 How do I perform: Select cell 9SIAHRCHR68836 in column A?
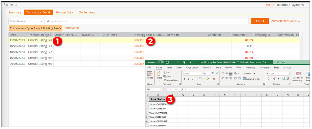click(x=158, y=104)
